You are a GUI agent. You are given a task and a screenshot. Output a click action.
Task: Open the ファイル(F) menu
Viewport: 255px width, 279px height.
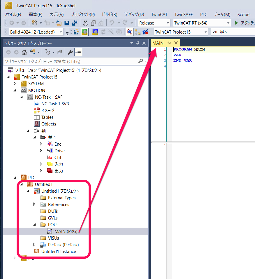[x=13, y=14]
